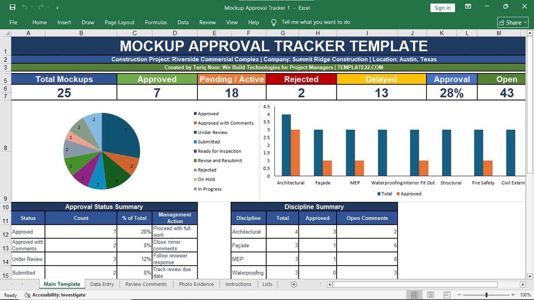
Task: Click the zoom out minus button
Action: [x=459, y=295]
